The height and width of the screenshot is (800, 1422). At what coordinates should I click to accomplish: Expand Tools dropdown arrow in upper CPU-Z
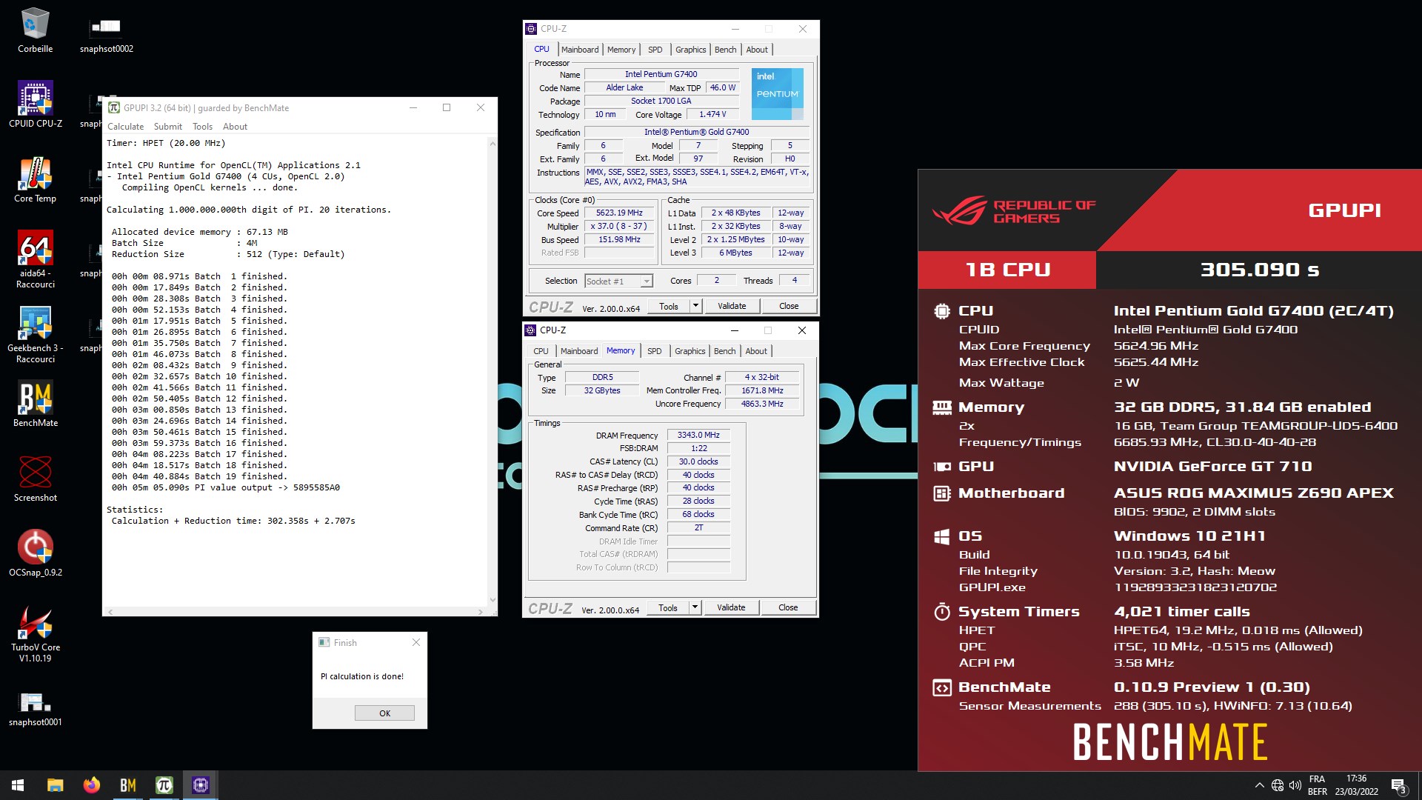(x=695, y=306)
